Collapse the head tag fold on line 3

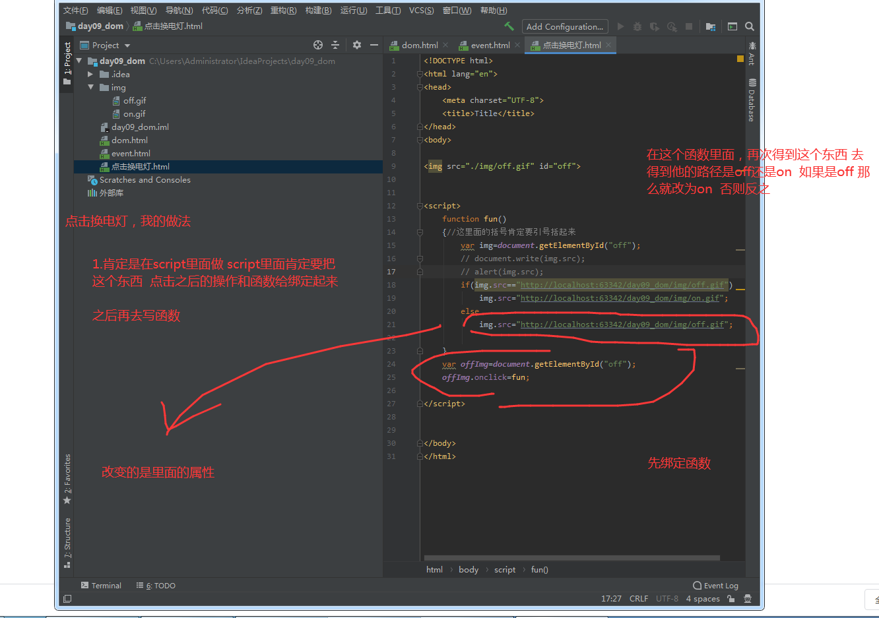click(420, 87)
